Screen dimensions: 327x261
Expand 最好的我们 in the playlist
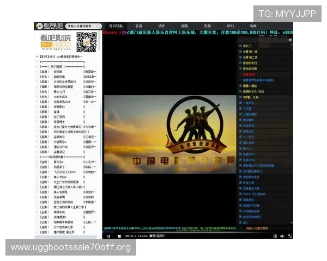[240, 63]
